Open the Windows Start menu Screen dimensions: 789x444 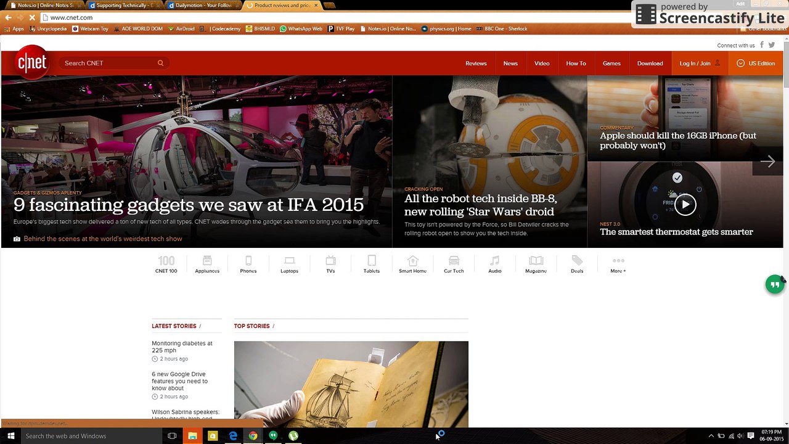pyautogui.click(x=10, y=436)
